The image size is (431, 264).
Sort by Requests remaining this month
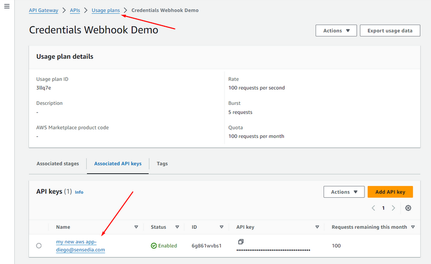[x=413, y=227]
